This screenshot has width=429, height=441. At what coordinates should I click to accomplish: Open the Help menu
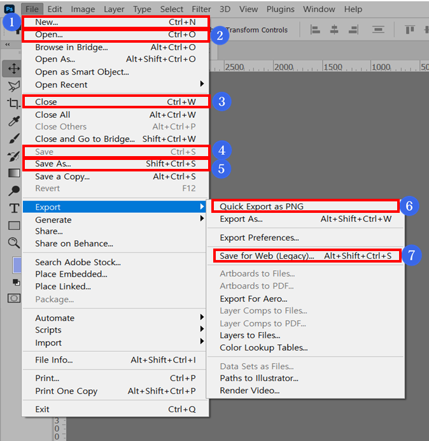pos(353,10)
